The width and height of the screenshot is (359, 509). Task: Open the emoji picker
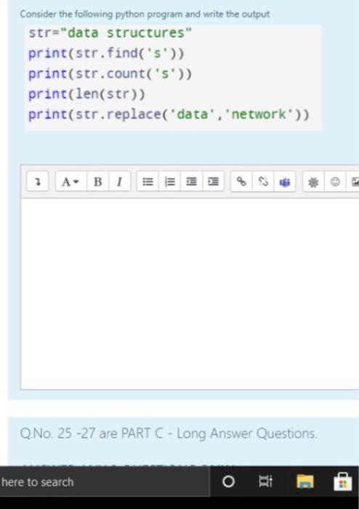(x=335, y=182)
